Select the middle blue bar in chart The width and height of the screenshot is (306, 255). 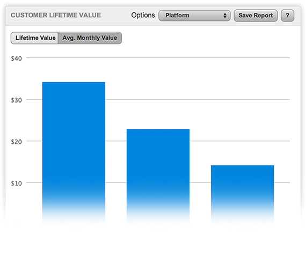tap(158, 176)
